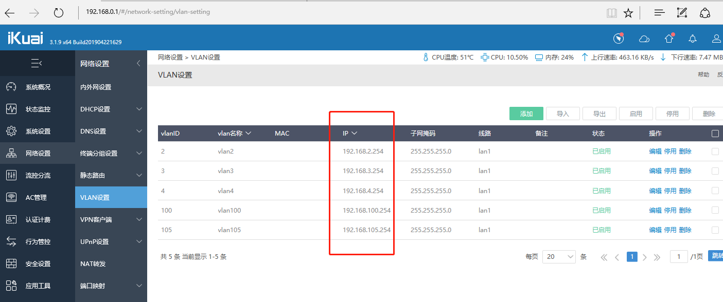Expand VPN客户端 submenu
The height and width of the screenshot is (302, 723).
[x=139, y=219]
